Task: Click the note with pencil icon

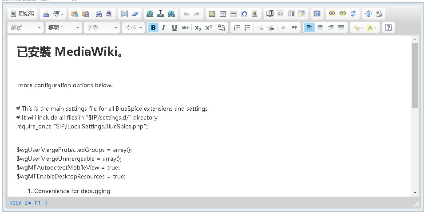Action: pyautogui.click(x=302, y=14)
